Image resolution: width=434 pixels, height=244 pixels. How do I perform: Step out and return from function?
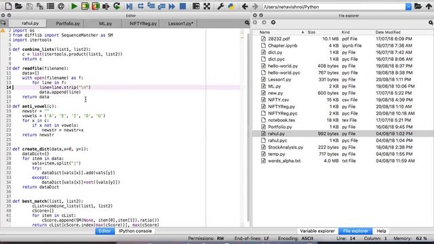pyautogui.click(x=161, y=6)
